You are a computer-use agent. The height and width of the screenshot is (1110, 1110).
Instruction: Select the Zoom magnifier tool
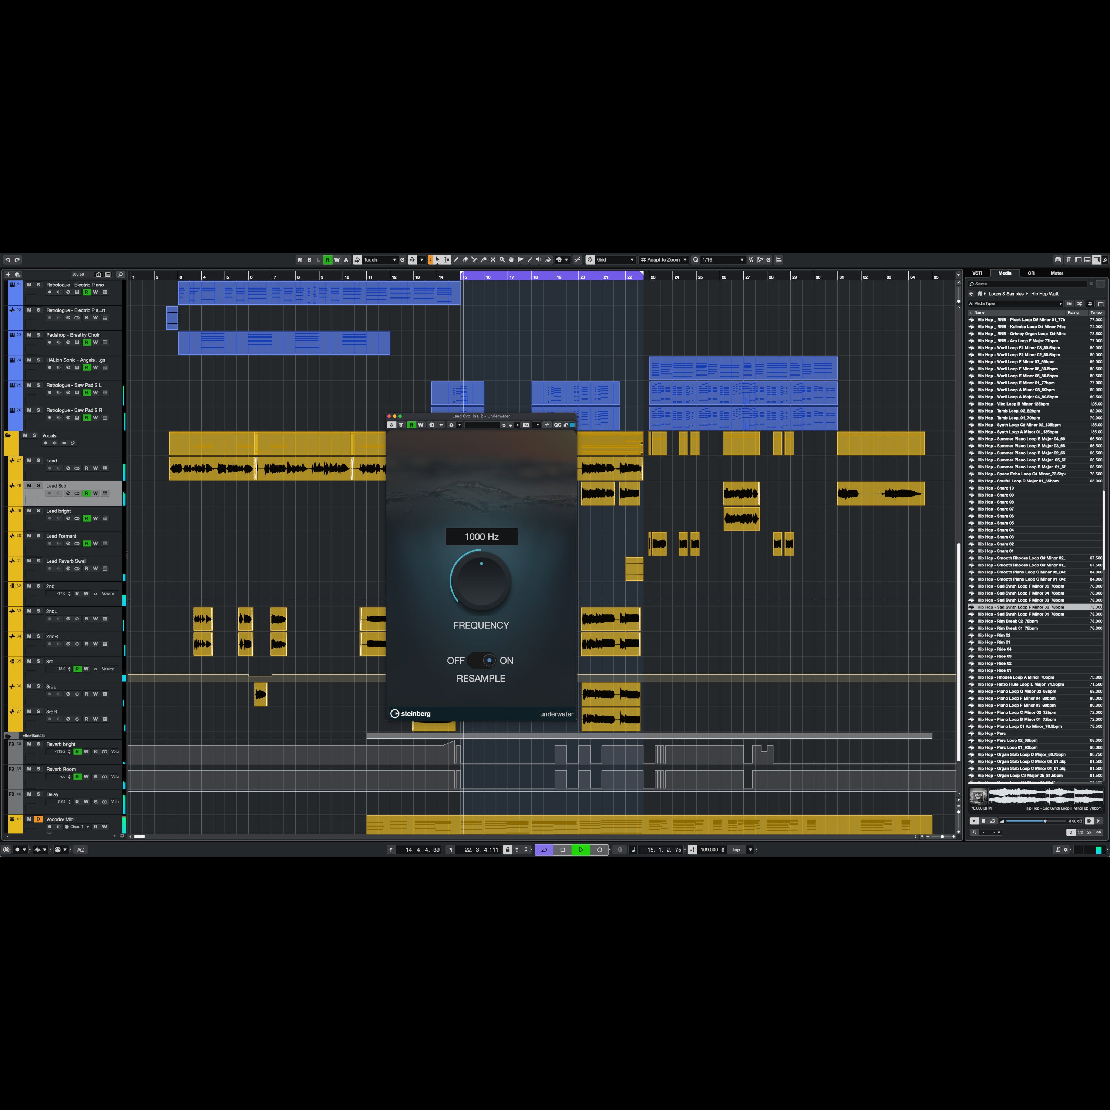[502, 260]
